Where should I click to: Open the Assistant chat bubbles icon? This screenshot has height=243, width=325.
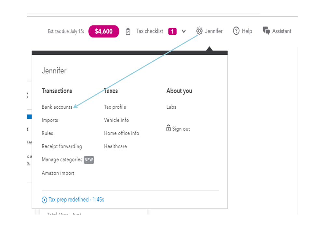(x=266, y=31)
